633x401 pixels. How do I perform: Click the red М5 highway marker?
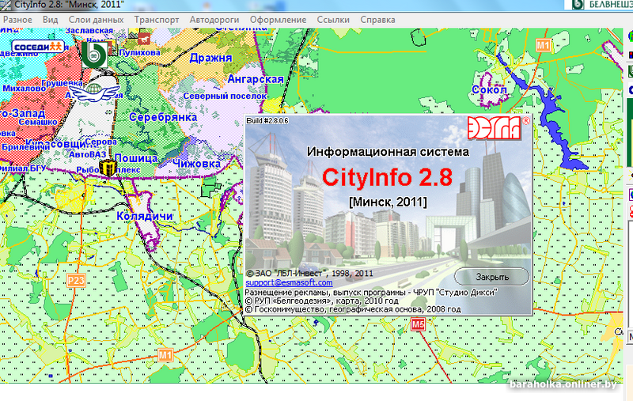tap(419, 324)
